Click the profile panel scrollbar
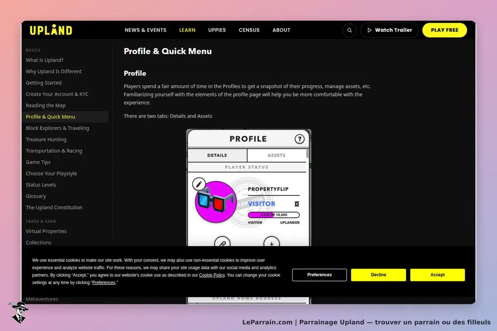497x331 pixels. coord(307,154)
